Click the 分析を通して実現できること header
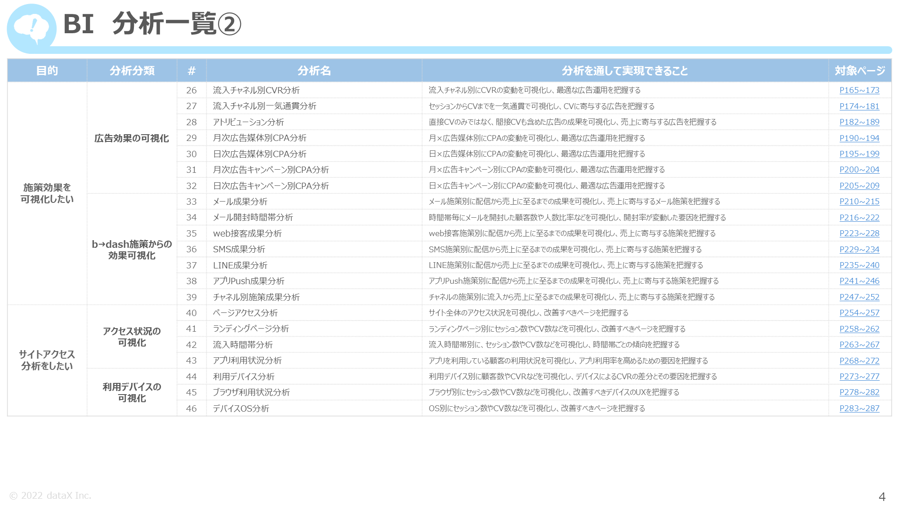The width and height of the screenshot is (899, 505). 625,70
